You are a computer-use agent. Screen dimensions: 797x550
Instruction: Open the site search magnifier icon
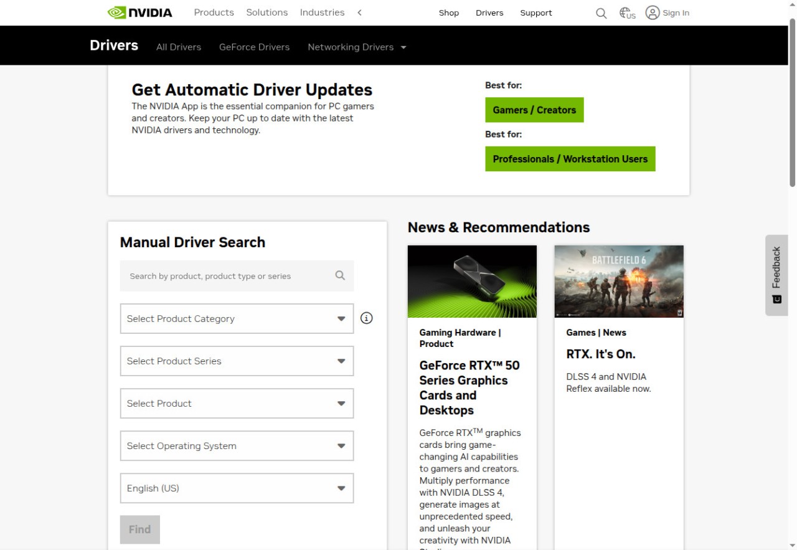tap(601, 13)
